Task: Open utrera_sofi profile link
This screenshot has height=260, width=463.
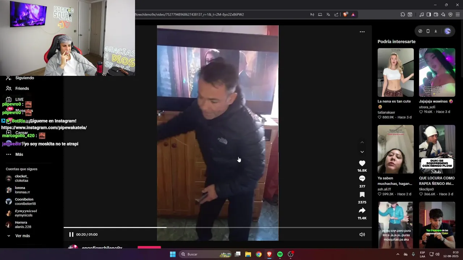Action: (x=427, y=107)
